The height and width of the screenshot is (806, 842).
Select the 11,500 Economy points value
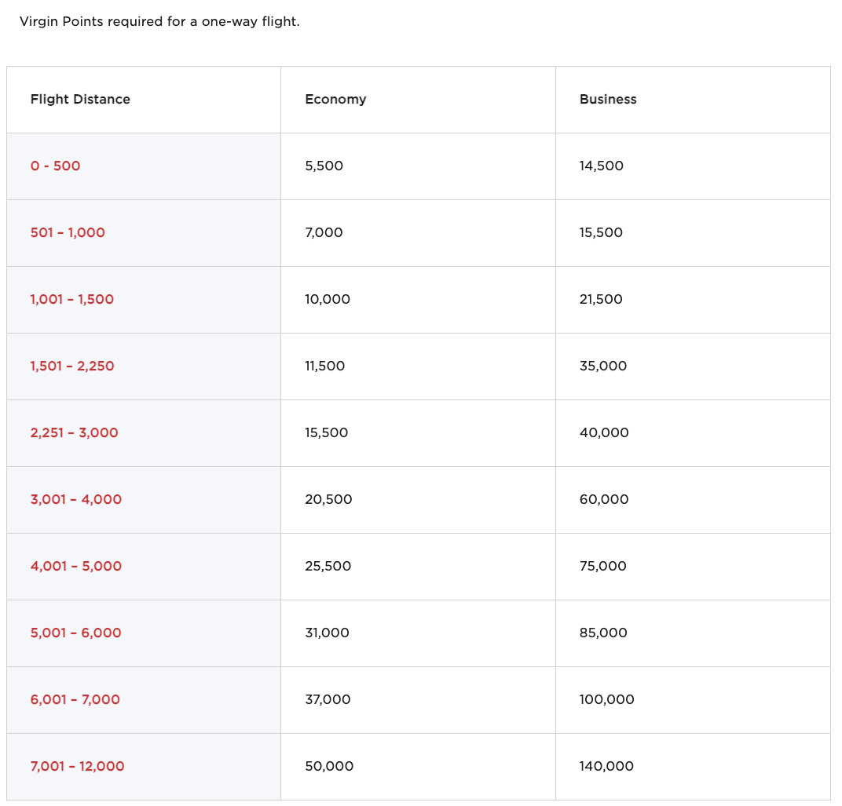point(325,367)
